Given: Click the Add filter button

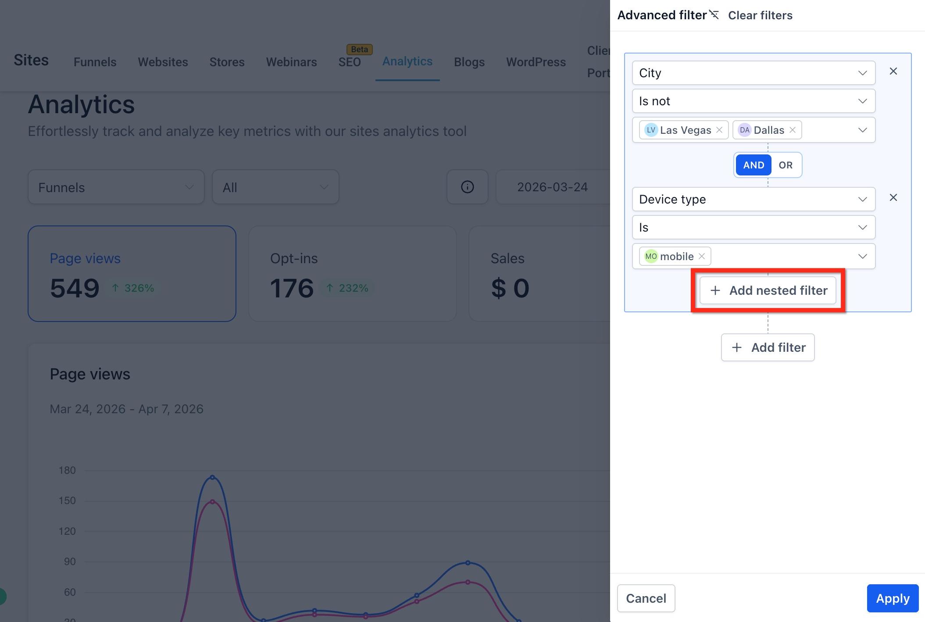Looking at the screenshot, I should coord(768,347).
